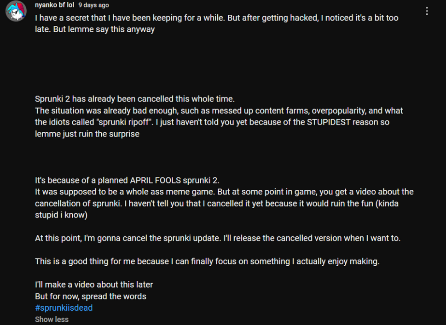Click the line 'The situation was already bad enough'
Screen dimensions: 446x325
(x=219, y=110)
